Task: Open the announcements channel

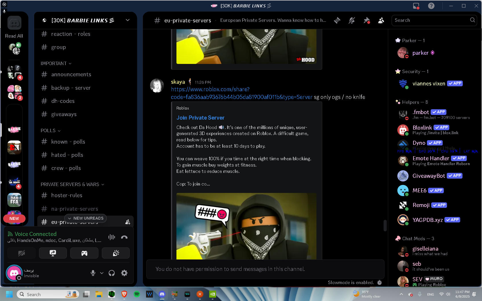Action: click(71, 75)
